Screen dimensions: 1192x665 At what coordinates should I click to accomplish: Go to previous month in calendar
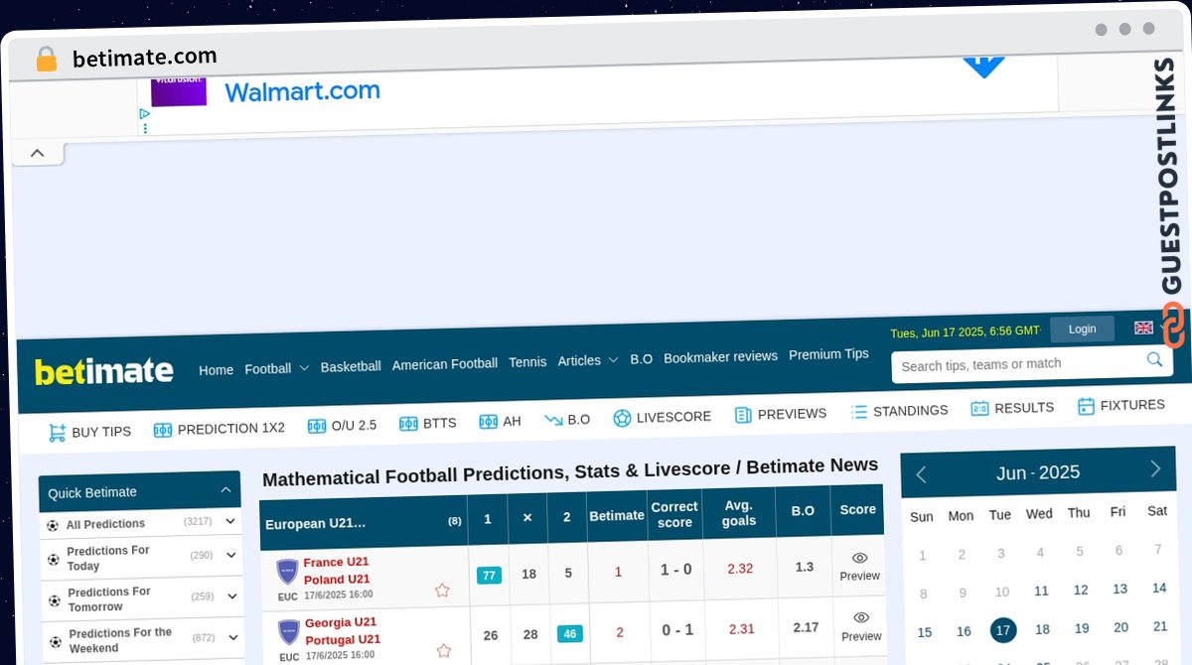pos(921,474)
